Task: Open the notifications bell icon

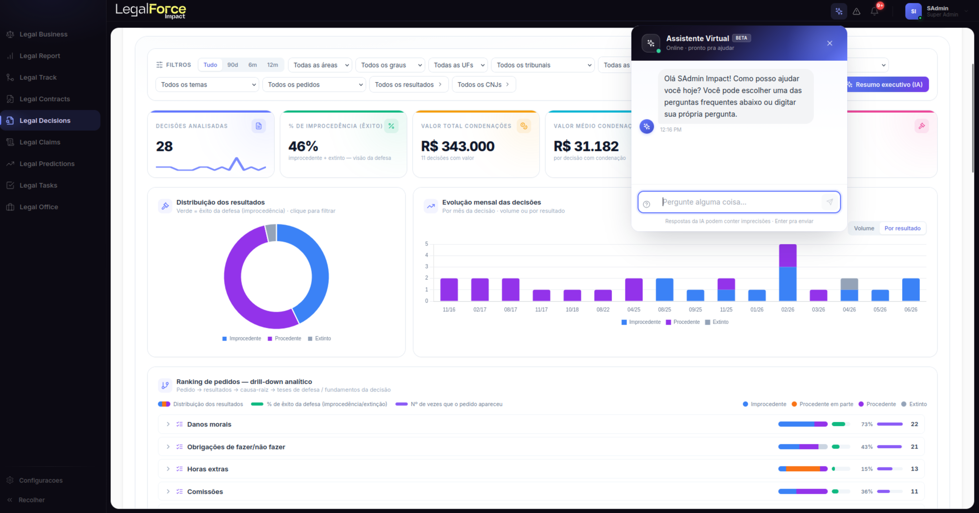Action: pyautogui.click(x=875, y=11)
